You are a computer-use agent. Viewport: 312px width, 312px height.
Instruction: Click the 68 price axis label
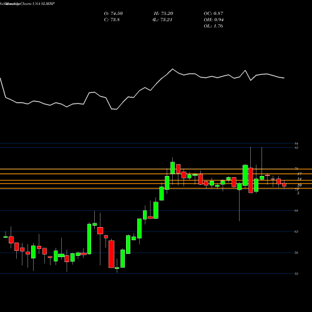pyautogui.click(x=296, y=210)
